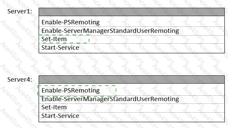The image size is (228, 128).
Task: Click the Server1: label text
Action: click(20, 11)
